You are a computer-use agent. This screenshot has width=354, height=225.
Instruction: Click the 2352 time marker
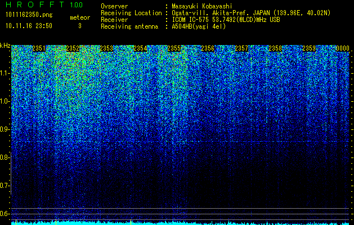coord(73,48)
